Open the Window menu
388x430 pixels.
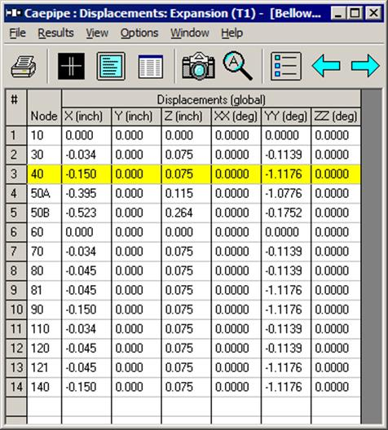pyautogui.click(x=190, y=33)
